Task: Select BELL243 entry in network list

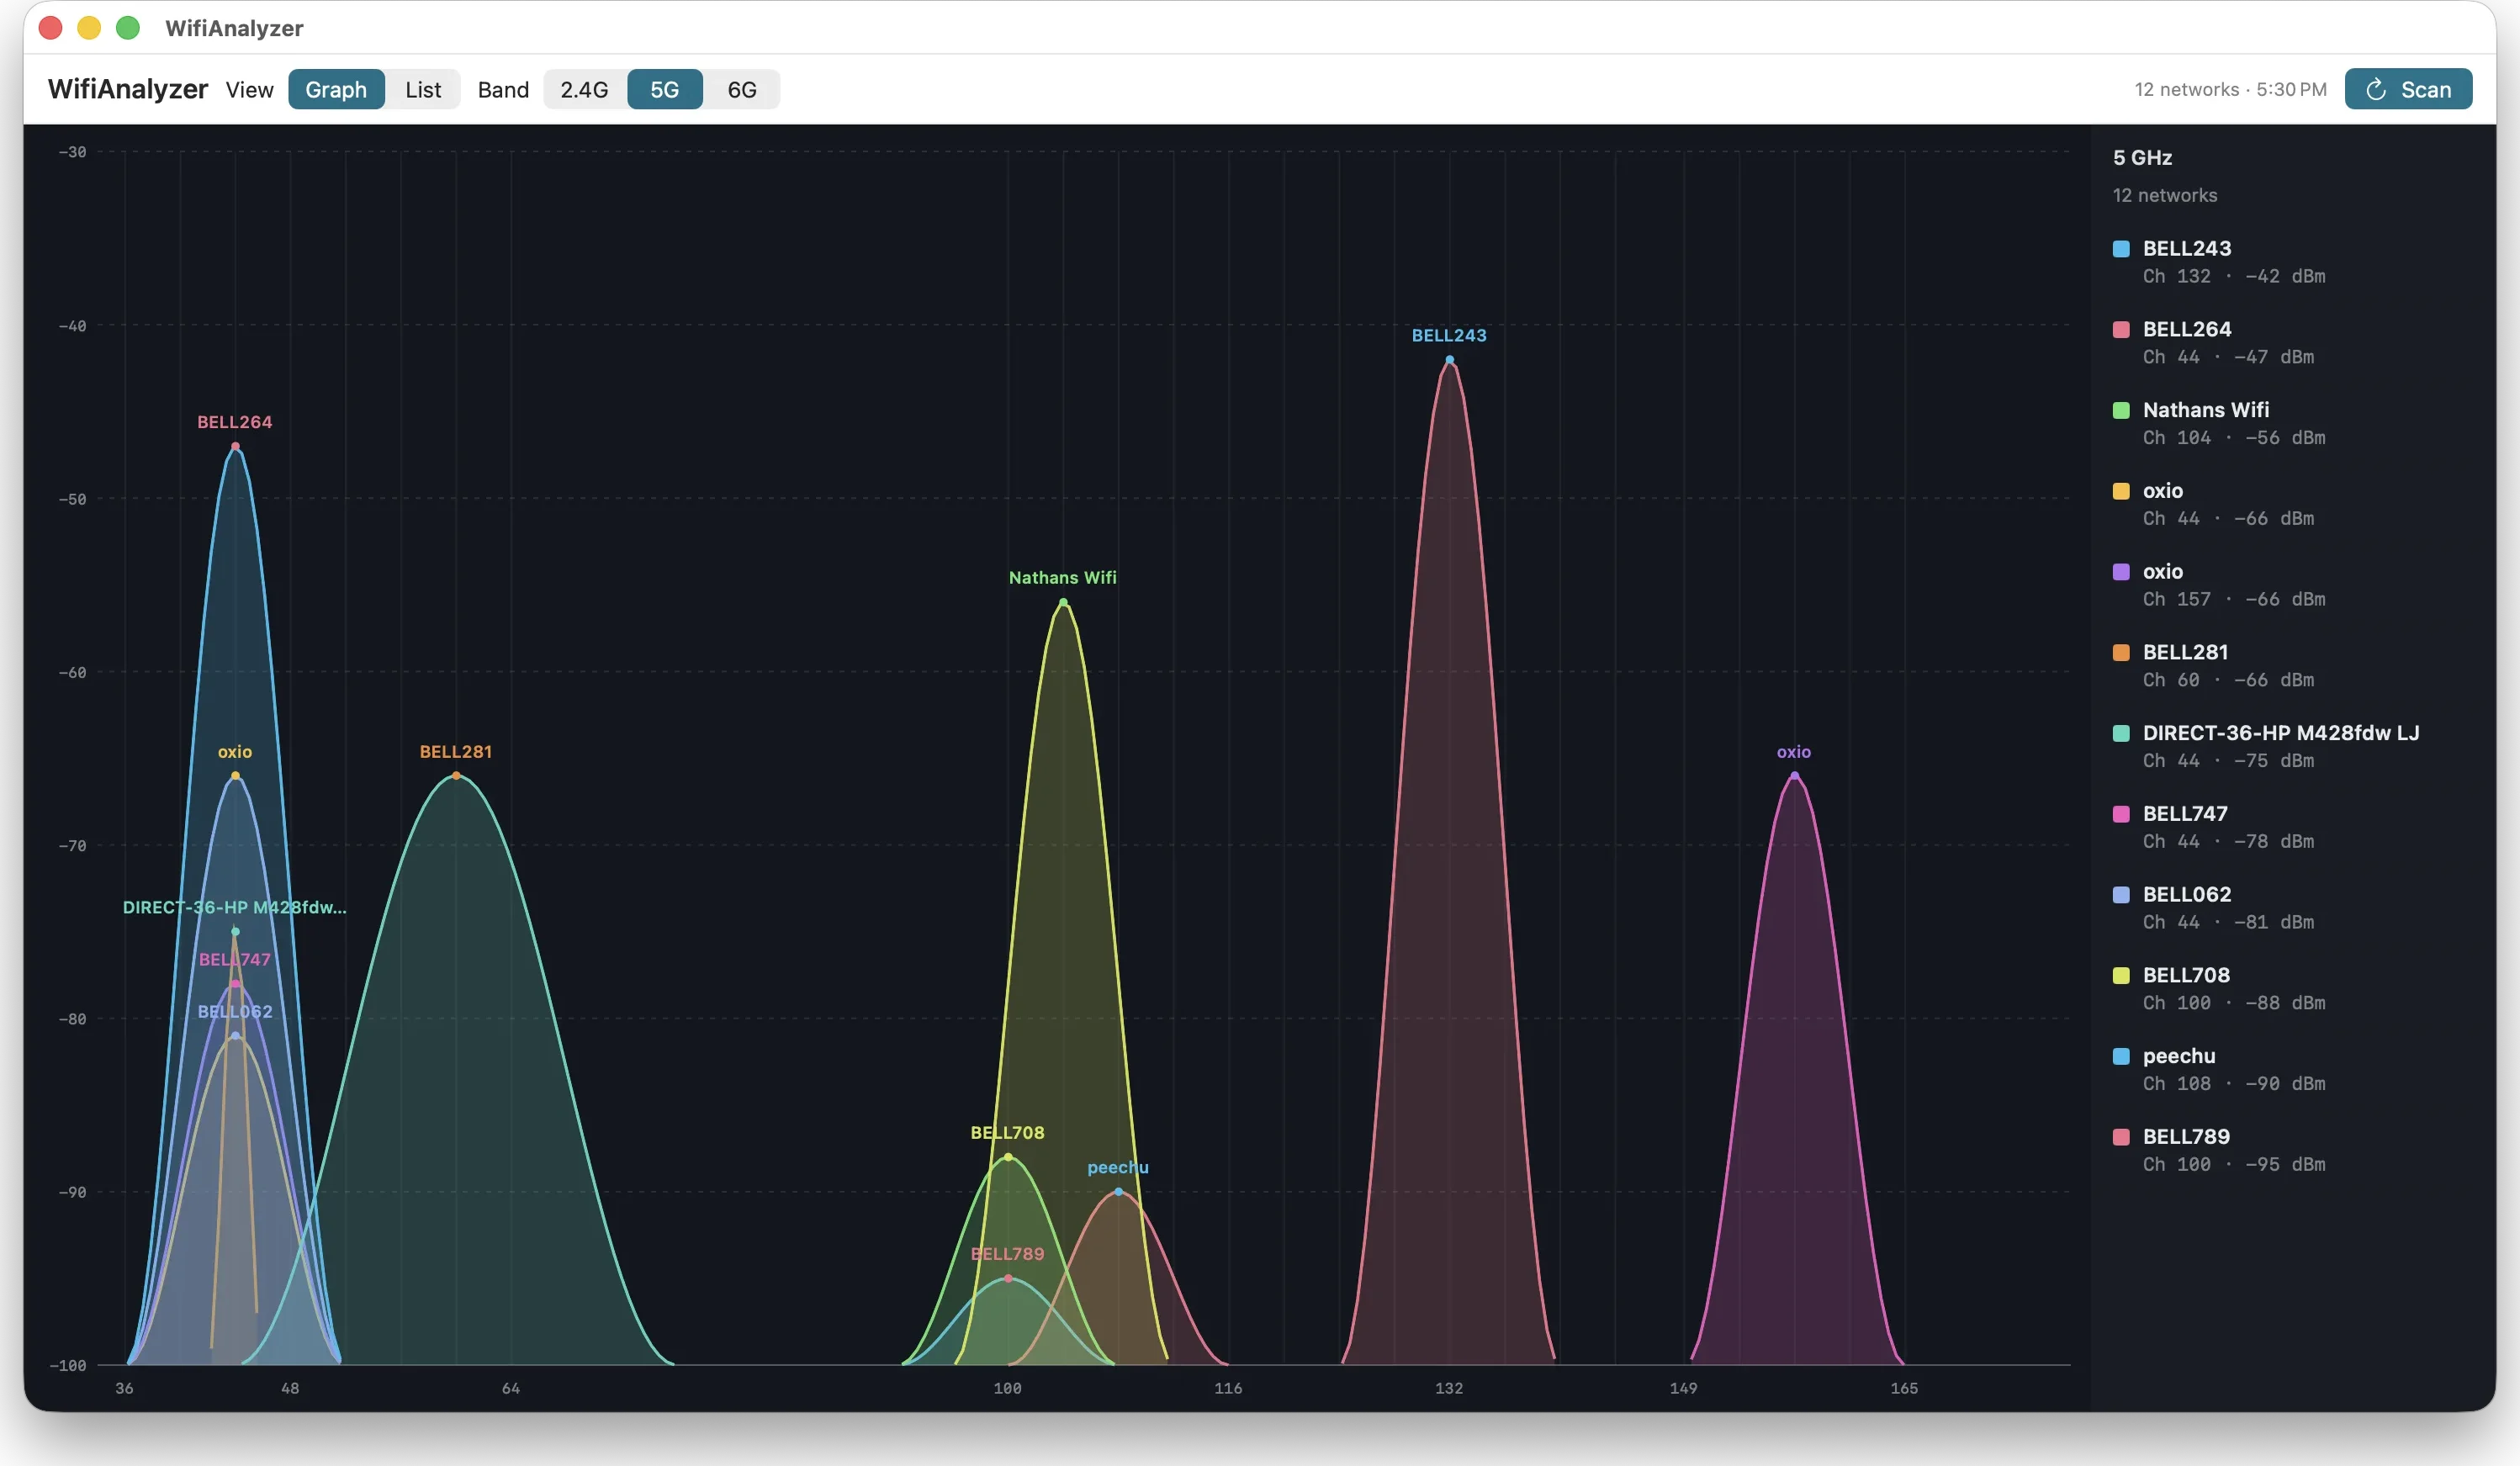Action: (2292, 261)
